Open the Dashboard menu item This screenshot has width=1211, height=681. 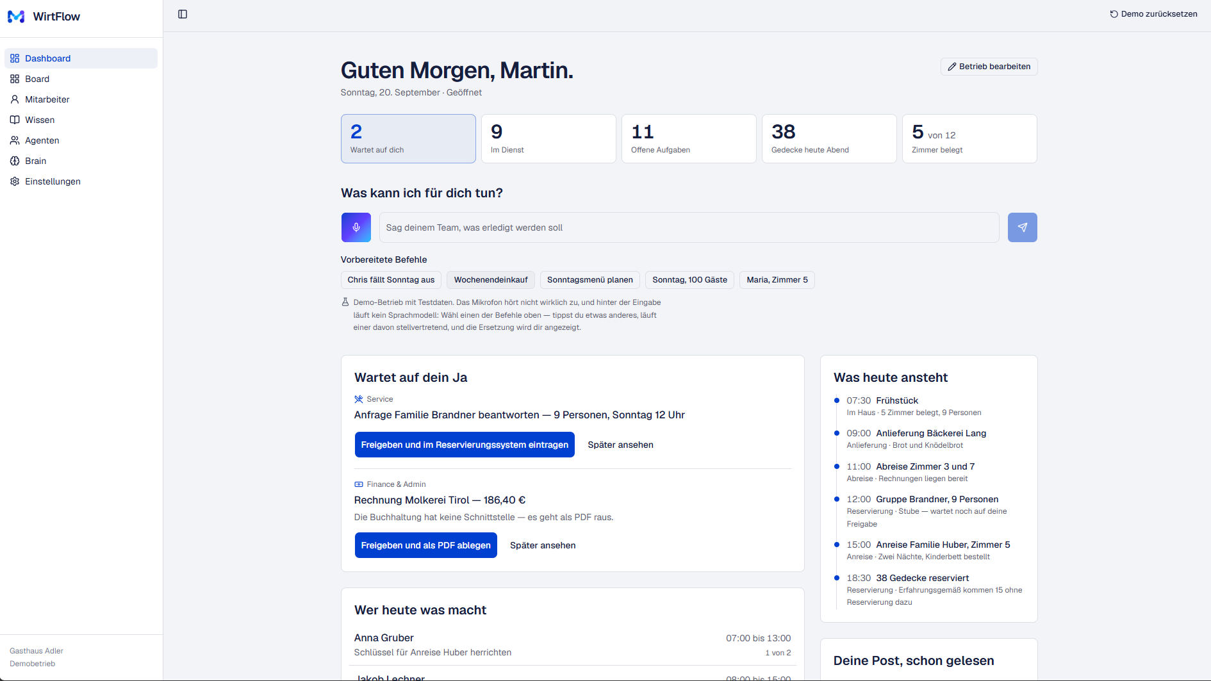pos(81,58)
